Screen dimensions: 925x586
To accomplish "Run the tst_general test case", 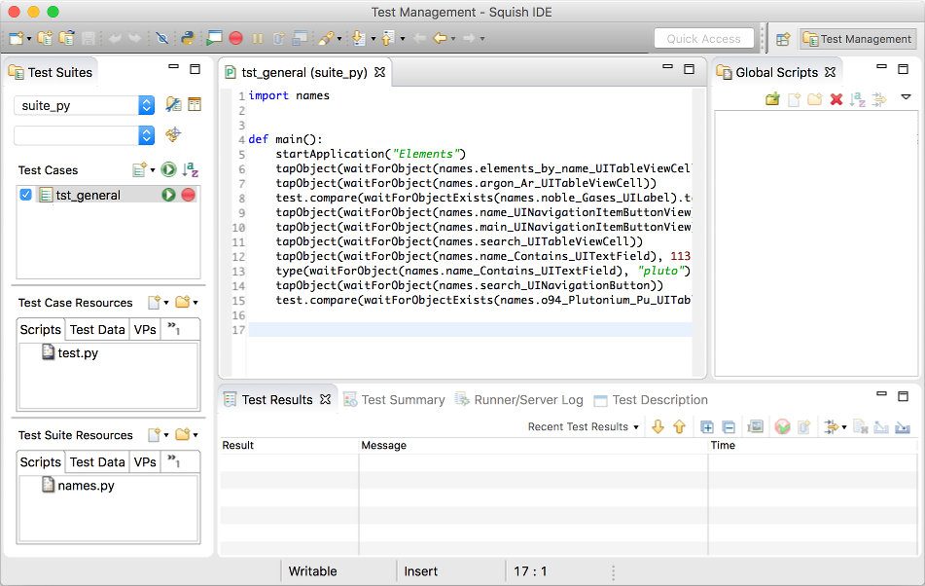I will [169, 195].
